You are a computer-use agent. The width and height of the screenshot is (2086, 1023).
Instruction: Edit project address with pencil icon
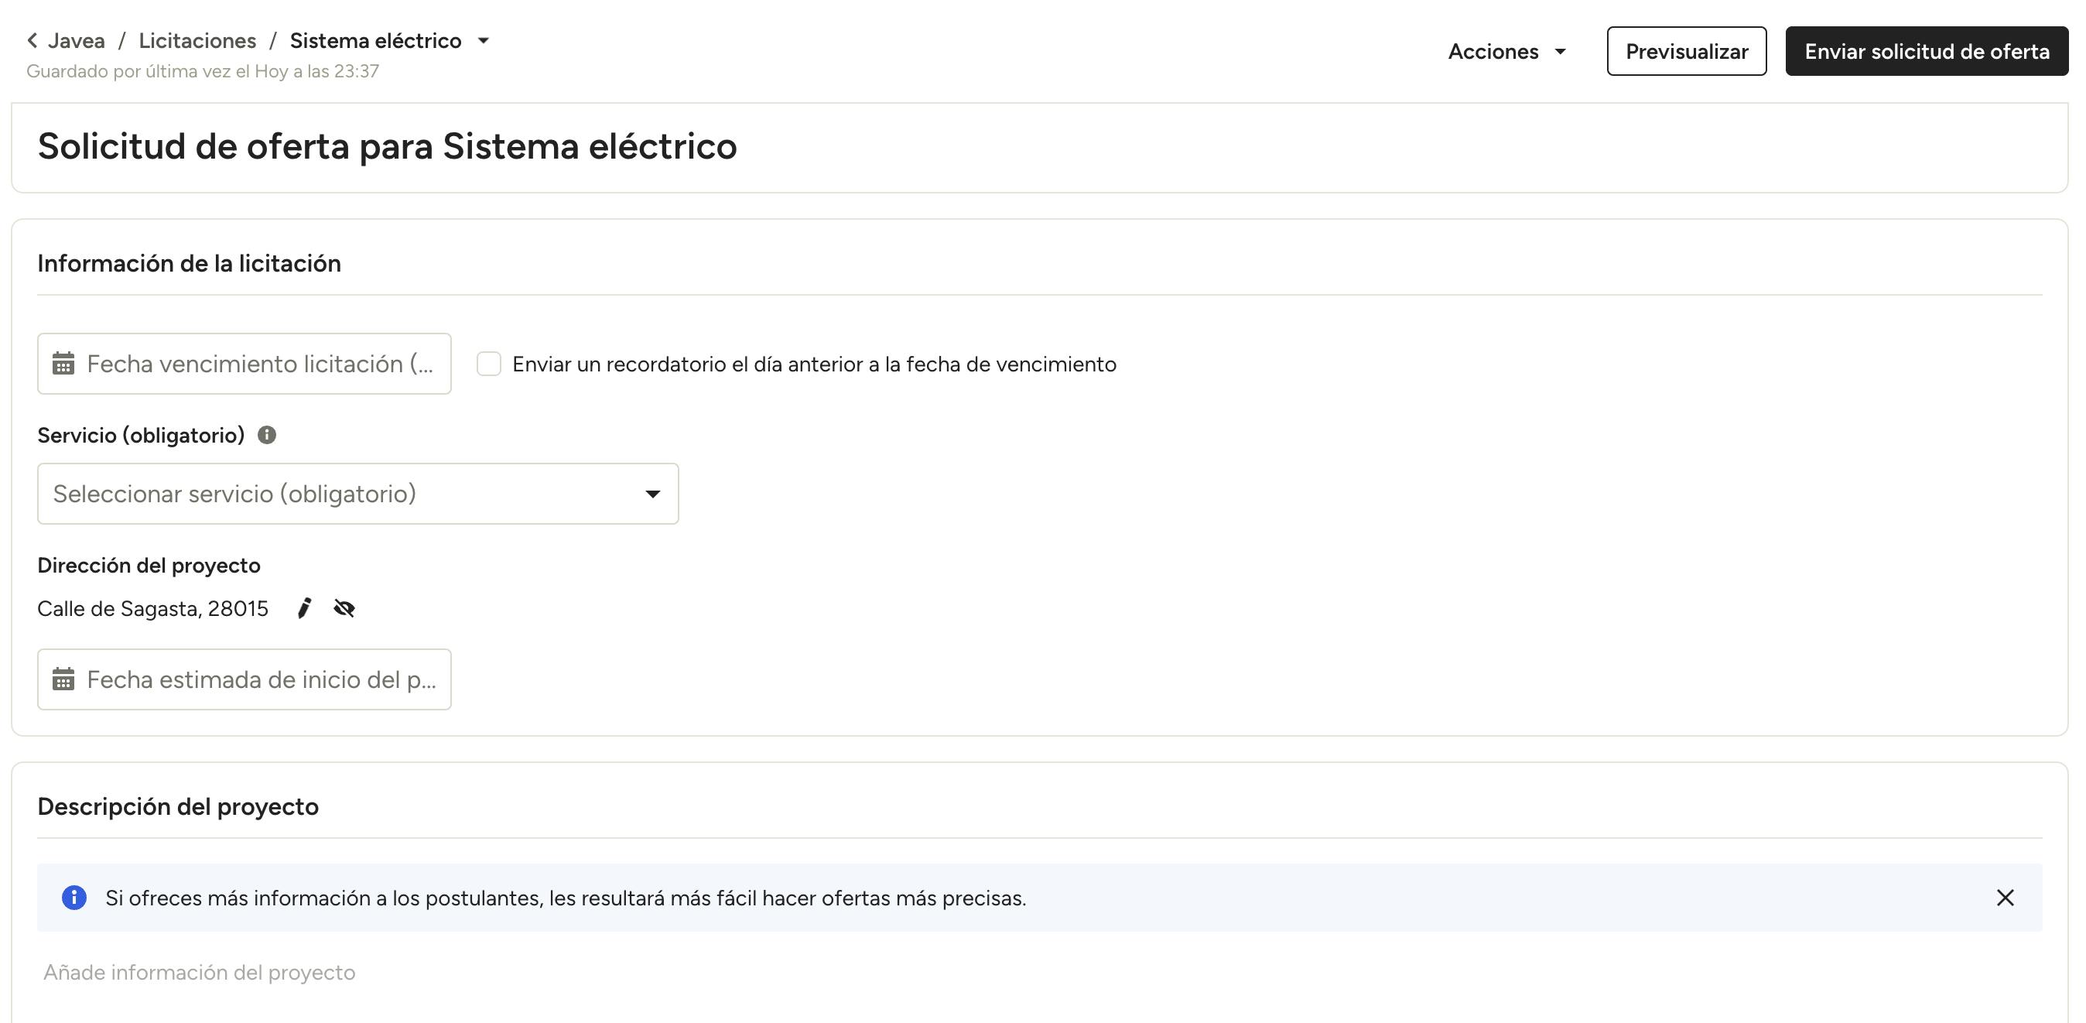pyautogui.click(x=305, y=608)
